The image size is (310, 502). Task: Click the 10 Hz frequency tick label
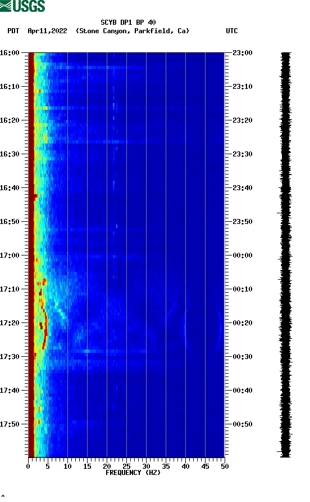tap(67, 467)
